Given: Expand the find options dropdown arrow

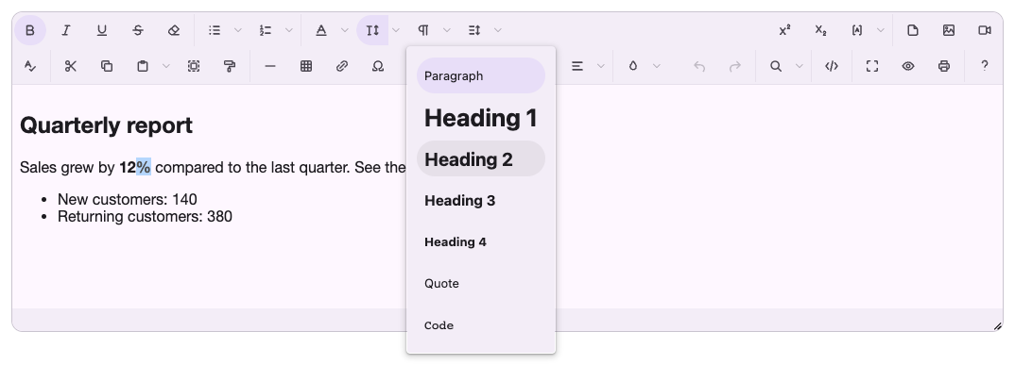Looking at the screenshot, I should point(800,66).
